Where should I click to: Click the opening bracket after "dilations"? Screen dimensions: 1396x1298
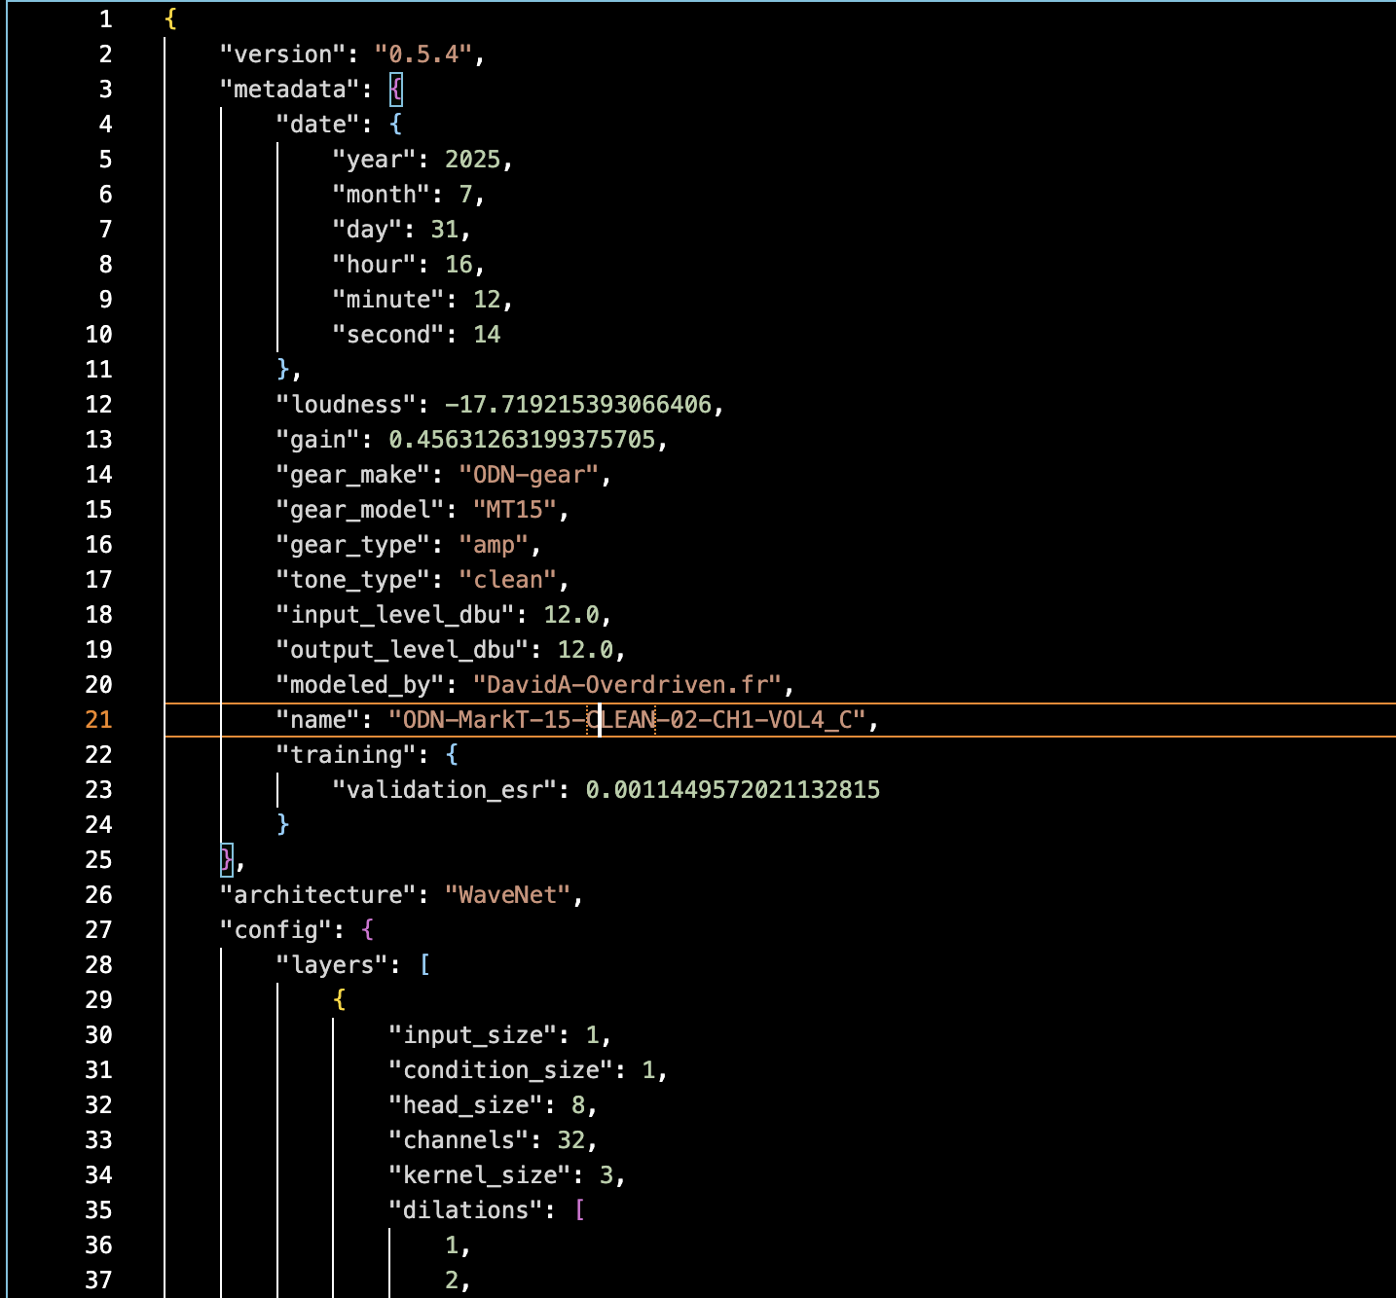(579, 1210)
